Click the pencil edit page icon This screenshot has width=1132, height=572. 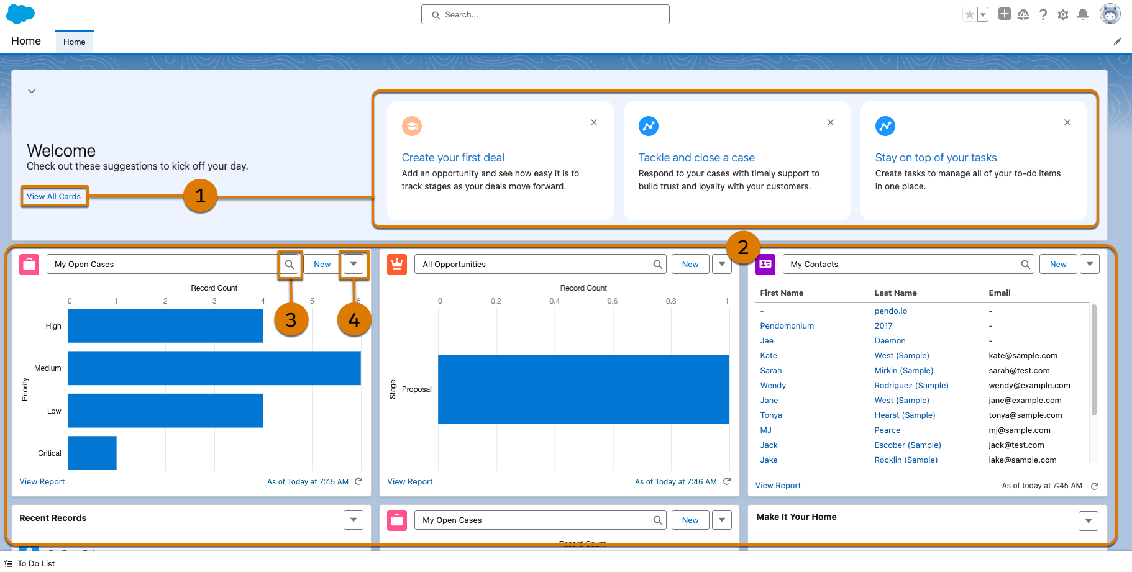(1117, 42)
